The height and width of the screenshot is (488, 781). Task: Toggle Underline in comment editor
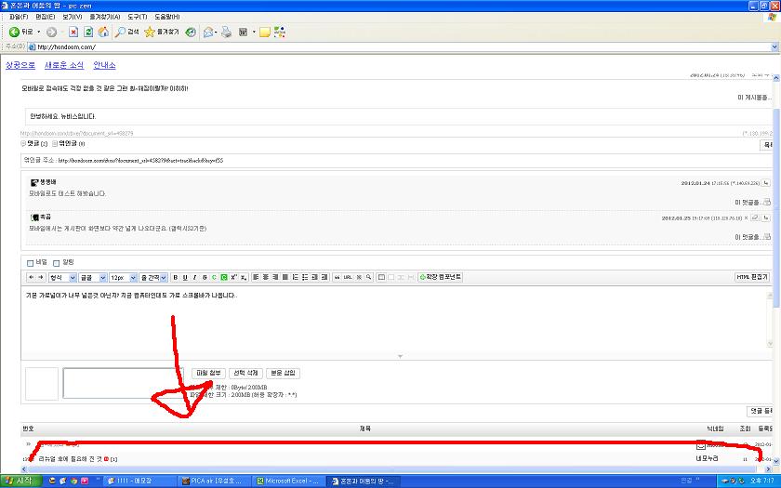coord(185,277)
